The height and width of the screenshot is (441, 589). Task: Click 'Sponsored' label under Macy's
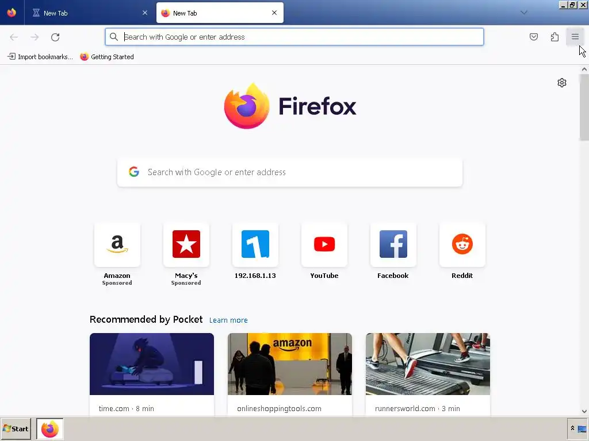coord(186,283)
